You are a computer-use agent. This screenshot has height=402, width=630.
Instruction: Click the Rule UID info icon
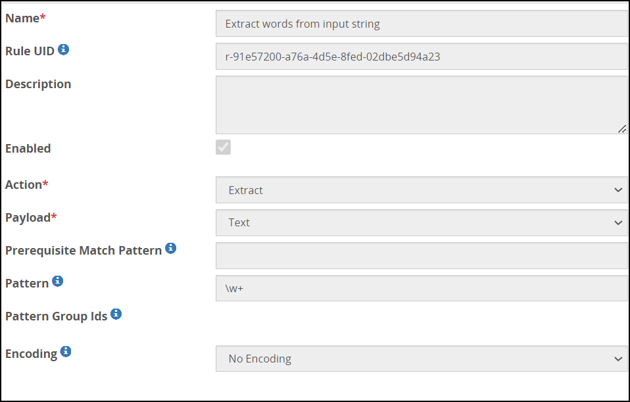[x=64, y=49]
